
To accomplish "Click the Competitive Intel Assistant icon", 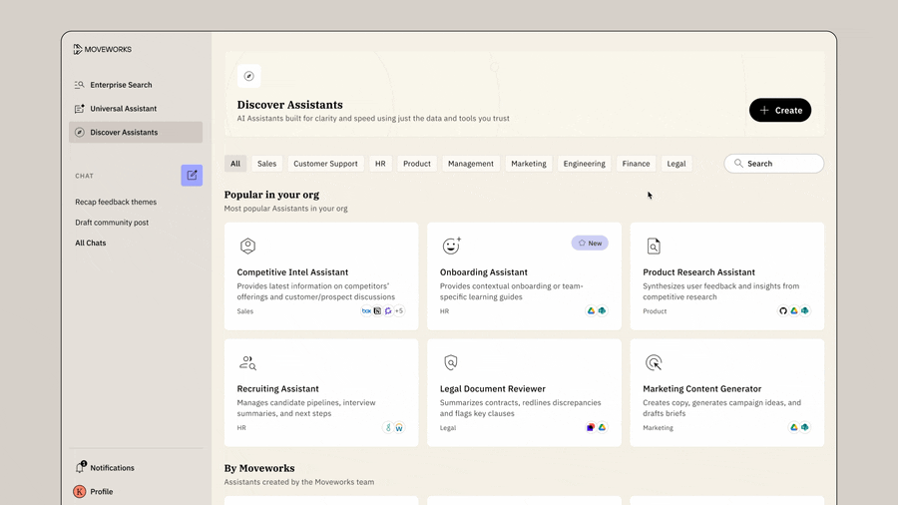I will click(247, 247).
